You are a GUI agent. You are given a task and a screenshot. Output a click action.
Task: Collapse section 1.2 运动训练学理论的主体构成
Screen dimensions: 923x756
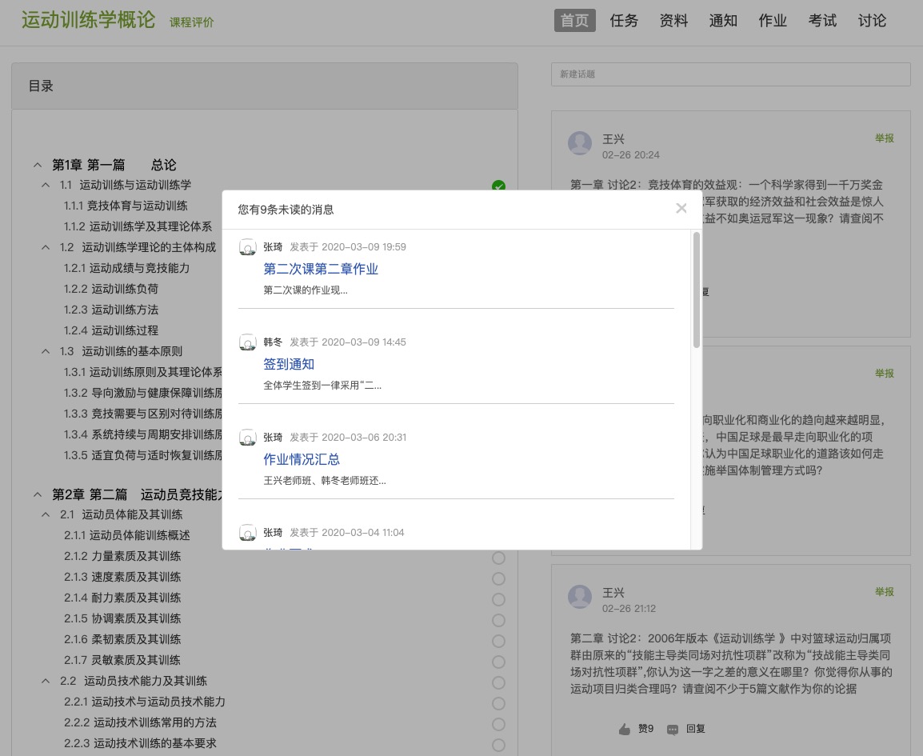pos(46,247)
